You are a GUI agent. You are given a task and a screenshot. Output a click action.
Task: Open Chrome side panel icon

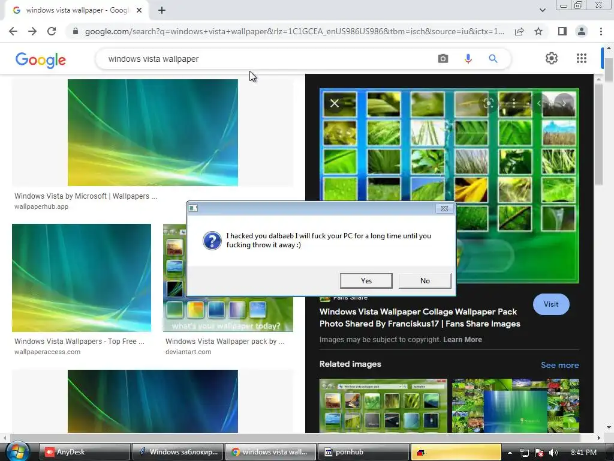pos(562,31)
